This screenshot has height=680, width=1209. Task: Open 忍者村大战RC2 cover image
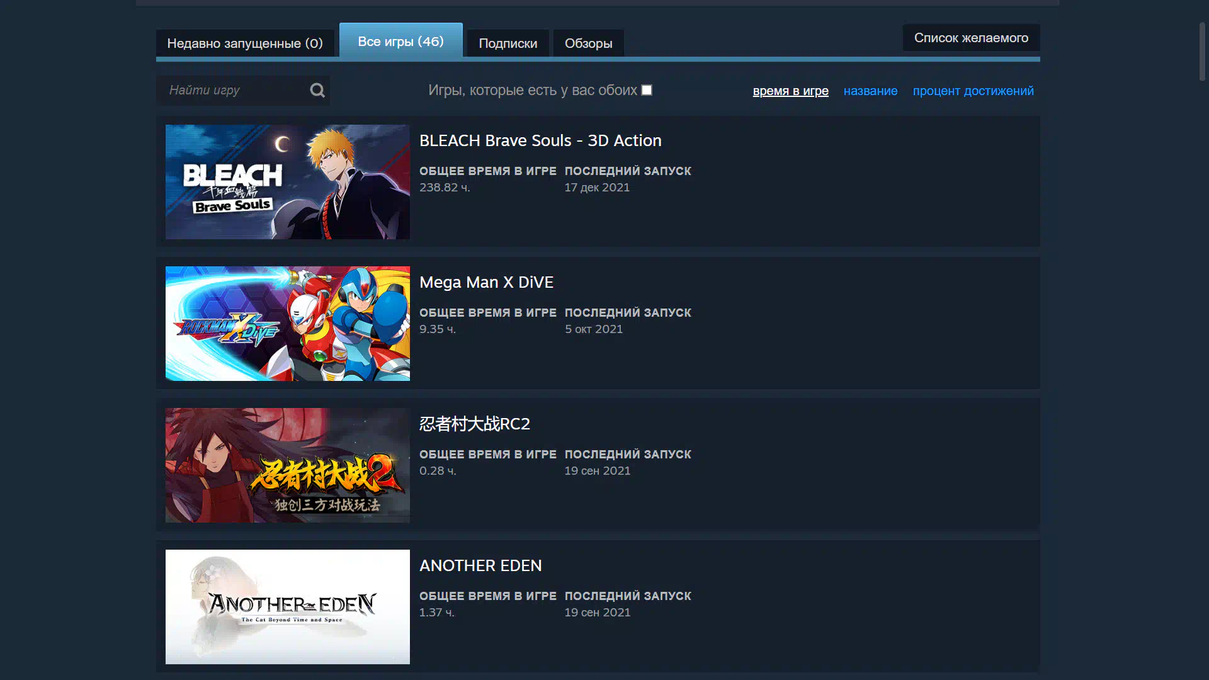click(x=288, y=465)
